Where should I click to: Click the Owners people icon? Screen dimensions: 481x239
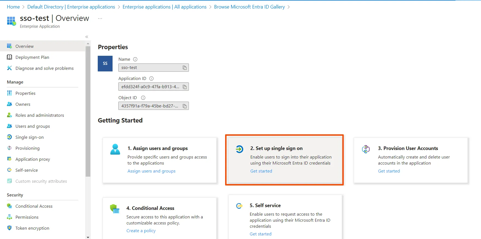click(9, 104)
